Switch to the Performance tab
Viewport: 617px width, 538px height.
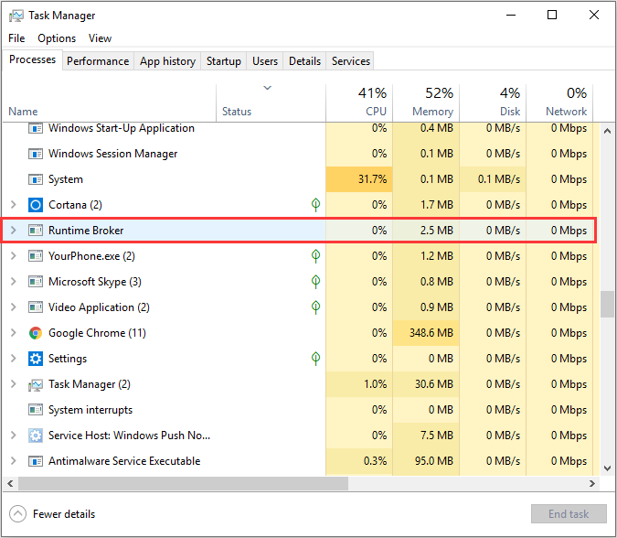[x=98, y=61]
